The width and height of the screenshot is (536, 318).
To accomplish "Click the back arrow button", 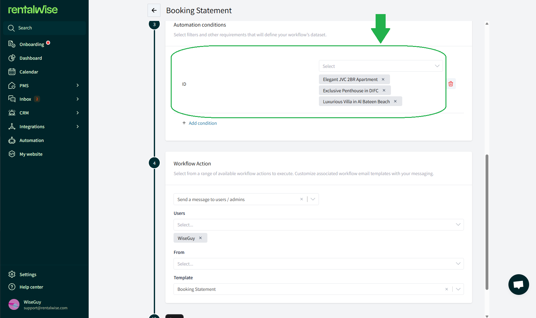I will [x=154, y=10].
